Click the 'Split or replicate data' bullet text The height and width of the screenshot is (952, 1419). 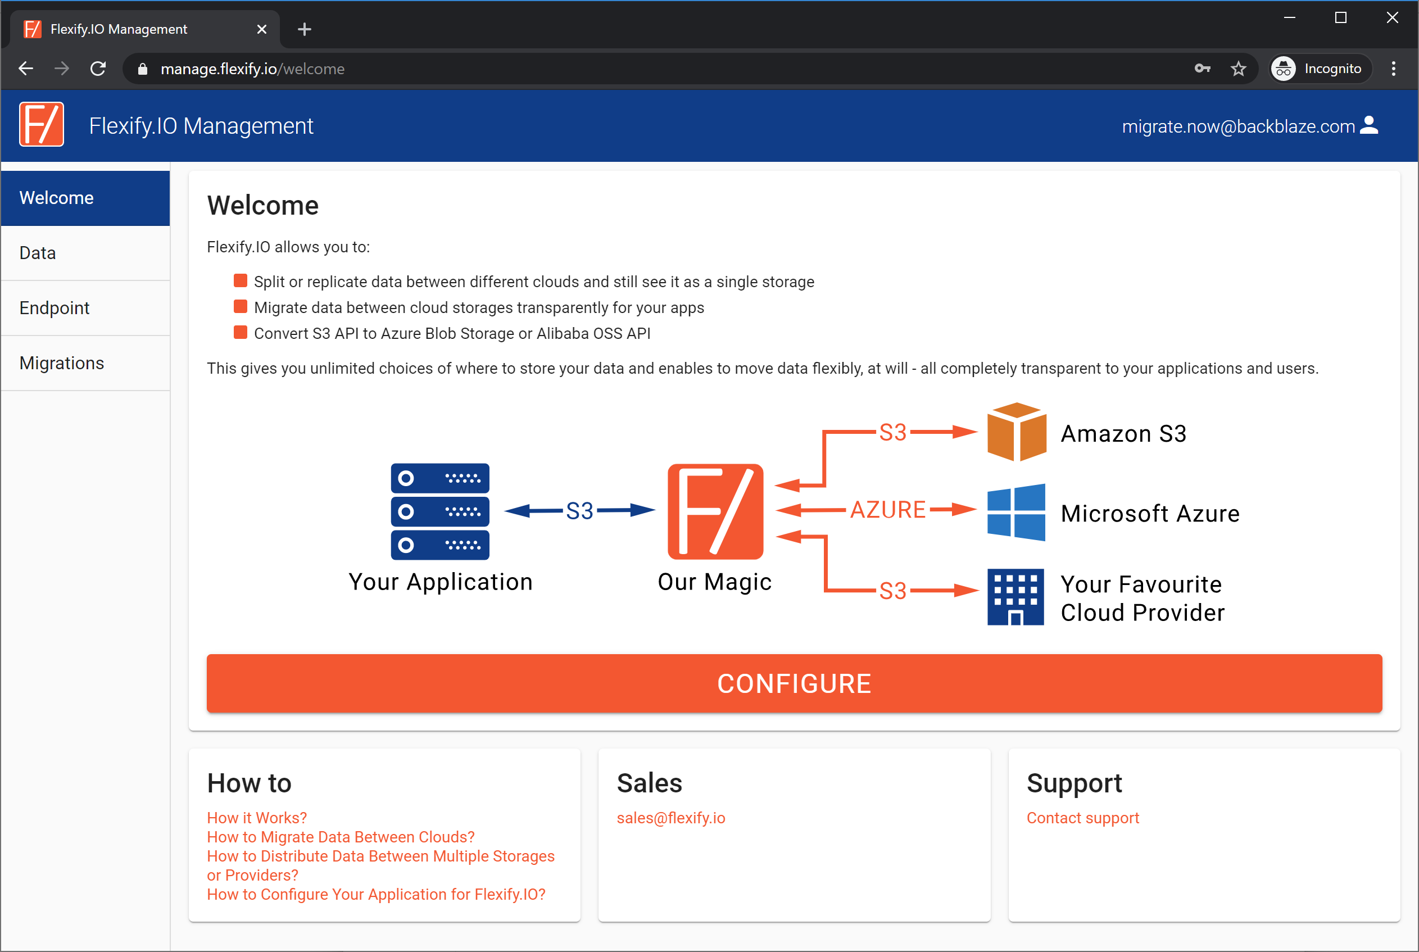(534, 282)
